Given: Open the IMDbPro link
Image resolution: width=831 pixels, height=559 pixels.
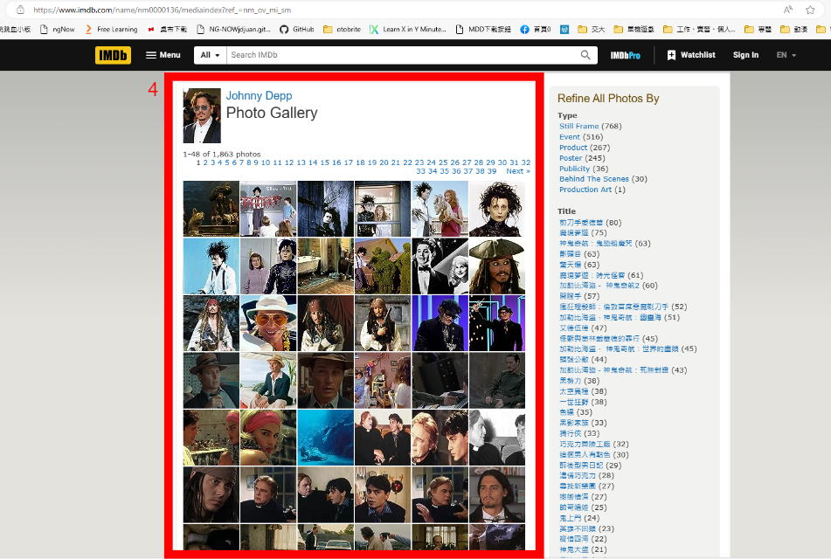Looking at the screenshot, I should click(x=625, y=55).
